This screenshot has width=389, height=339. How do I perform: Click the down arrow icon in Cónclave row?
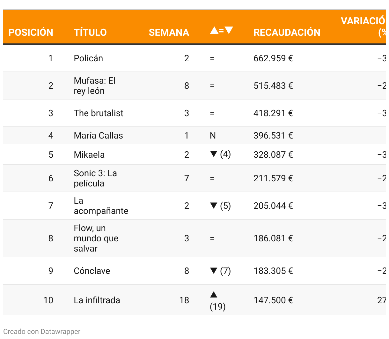214,270
